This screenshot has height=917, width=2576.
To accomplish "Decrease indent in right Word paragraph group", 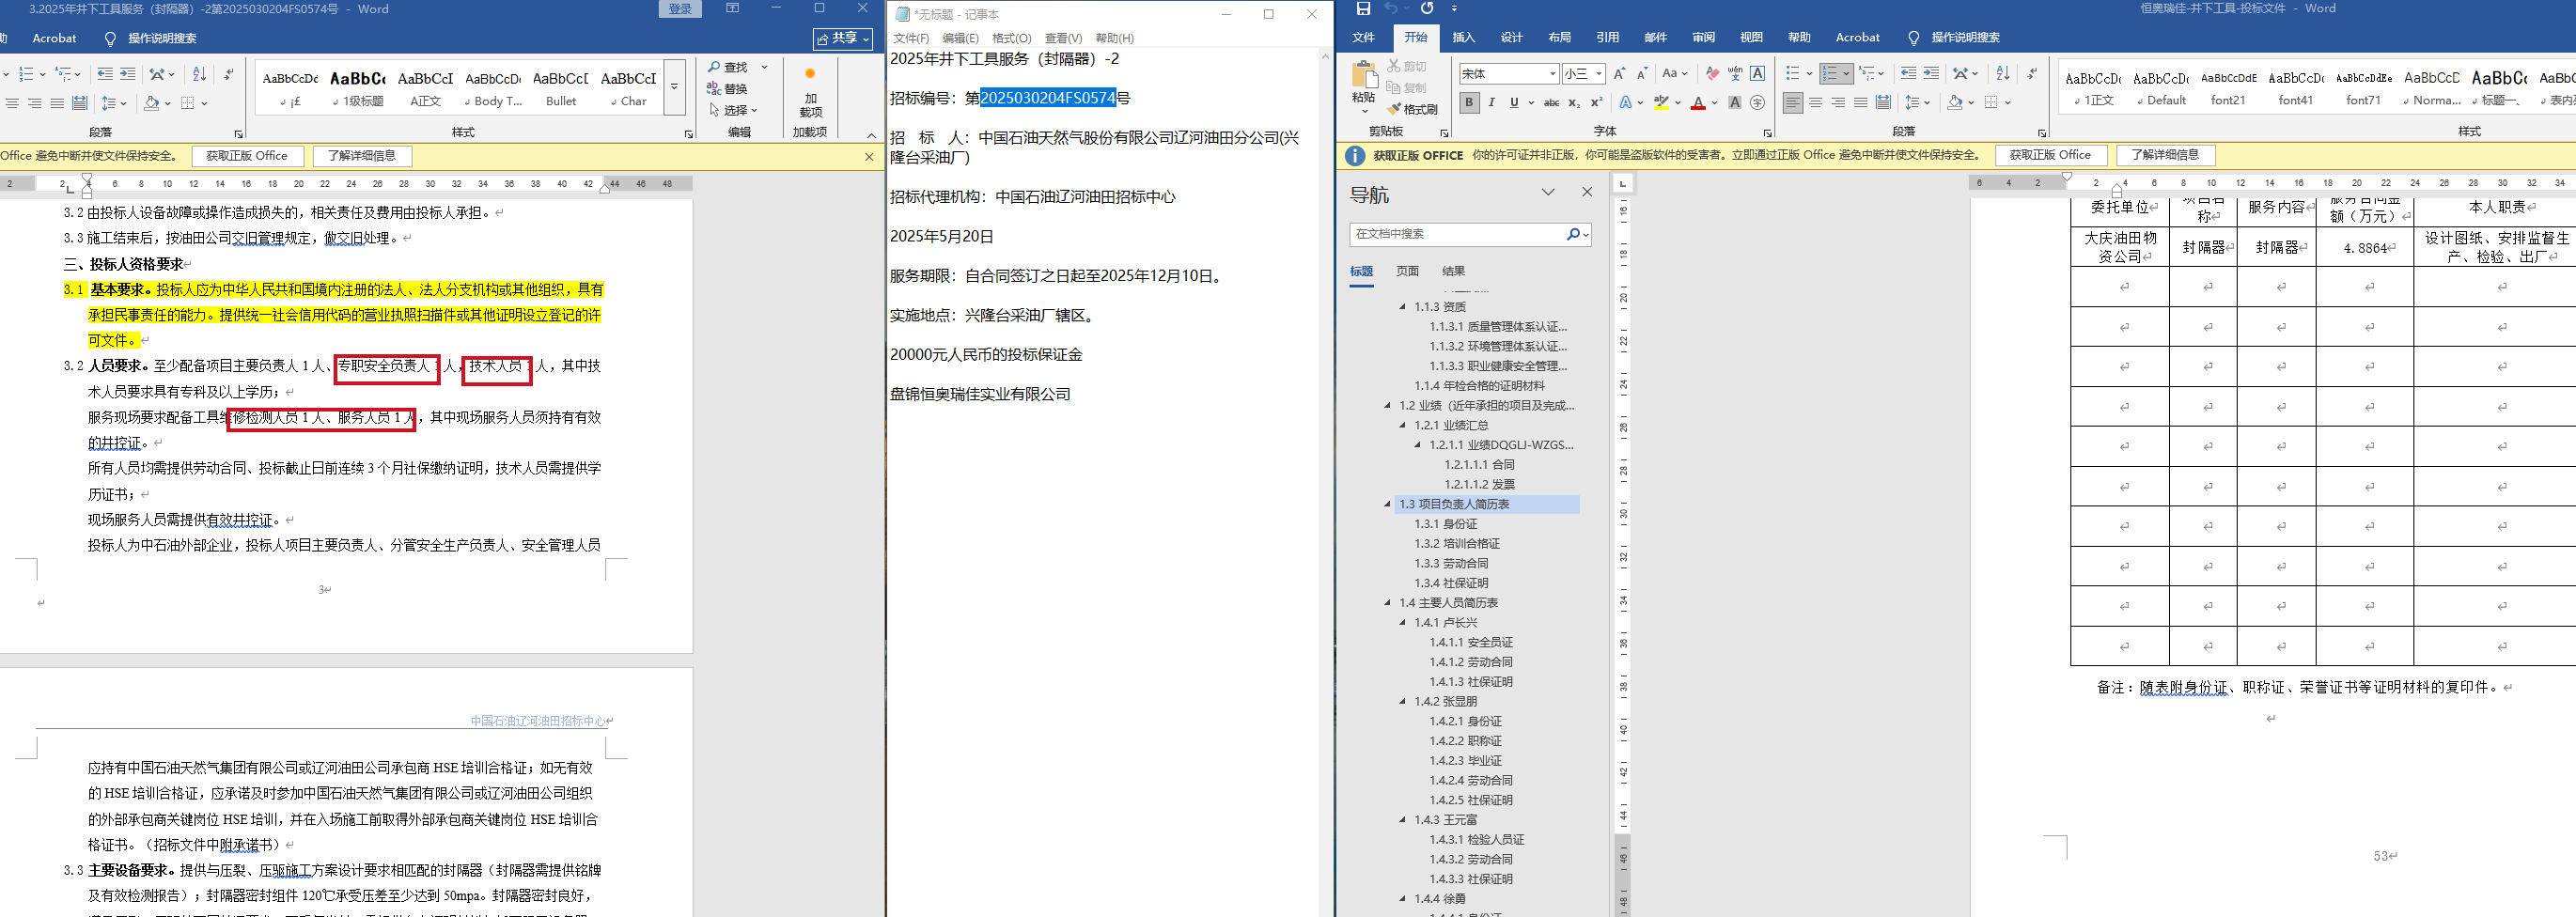I will click(1908, 74).
